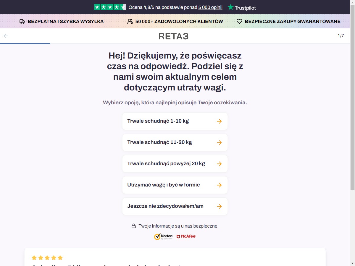The width and height of the screenshot is (355, 266).
Task: Click the '1/7' step counter
Action: click(x=341, y=36)
